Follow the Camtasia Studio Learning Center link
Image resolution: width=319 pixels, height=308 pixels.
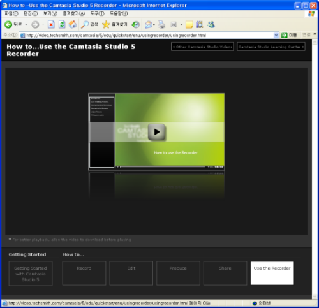point(271,47)
